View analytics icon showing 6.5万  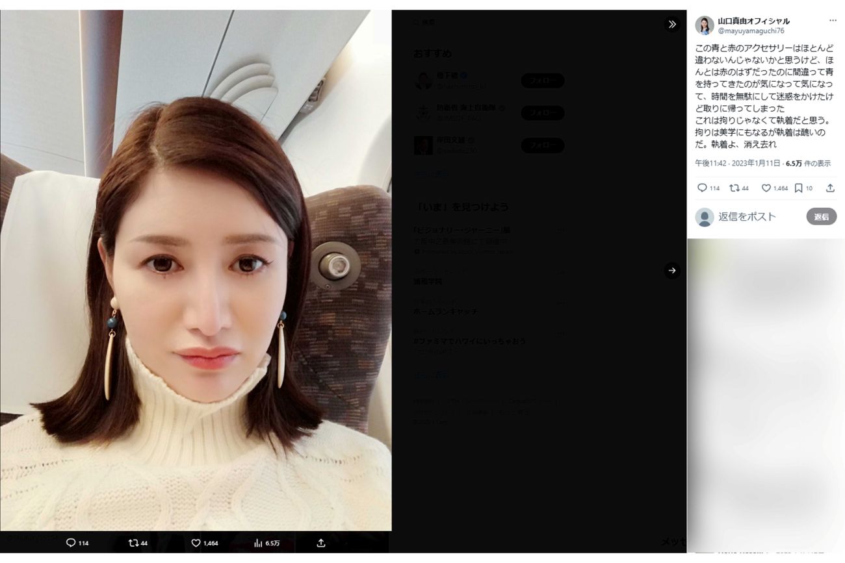(258, 543)
